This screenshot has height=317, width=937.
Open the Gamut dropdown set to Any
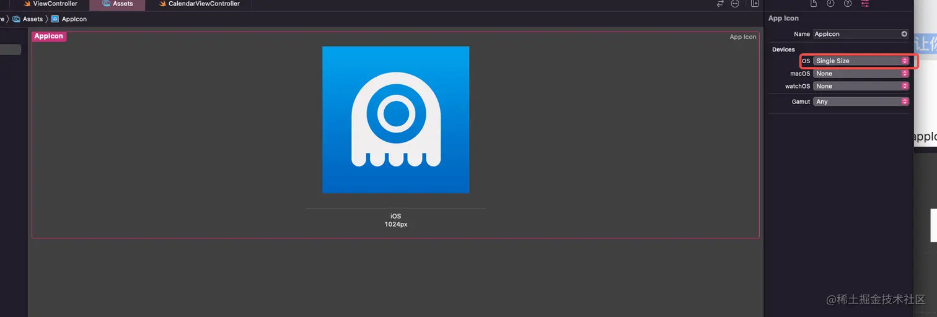[861, 102]
